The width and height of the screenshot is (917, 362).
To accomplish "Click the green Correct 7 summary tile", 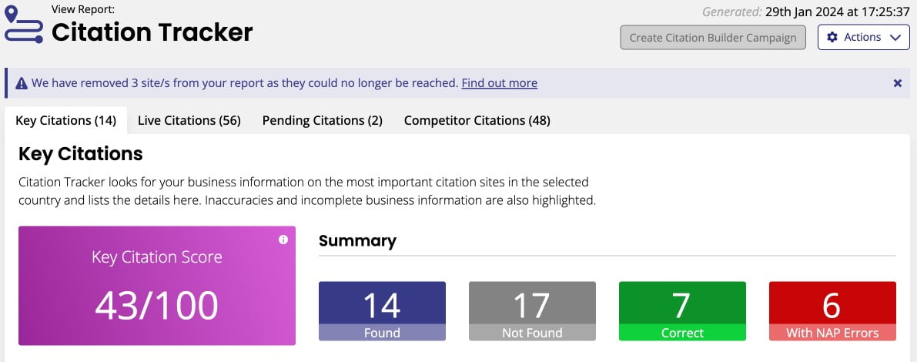I will tap(682, 311).
